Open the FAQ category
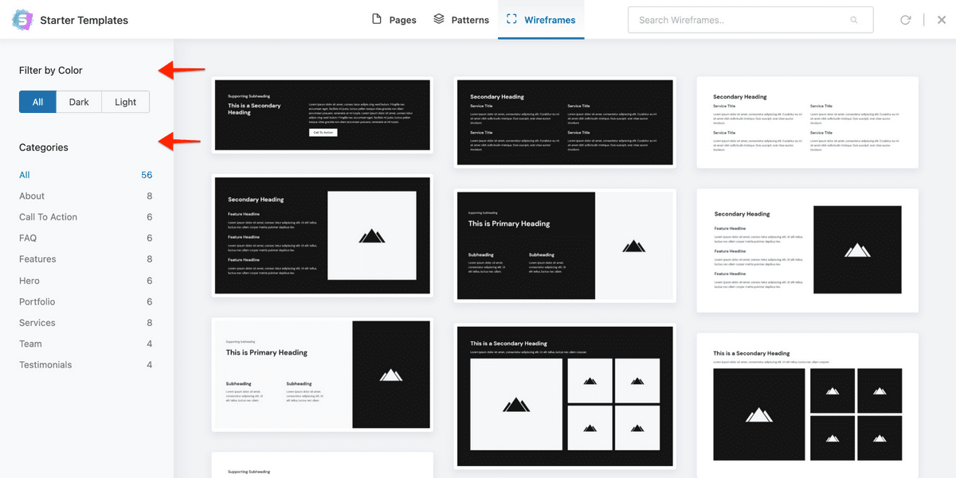The width and height of the screenshot is (956, 478). [x=85, y=238]
